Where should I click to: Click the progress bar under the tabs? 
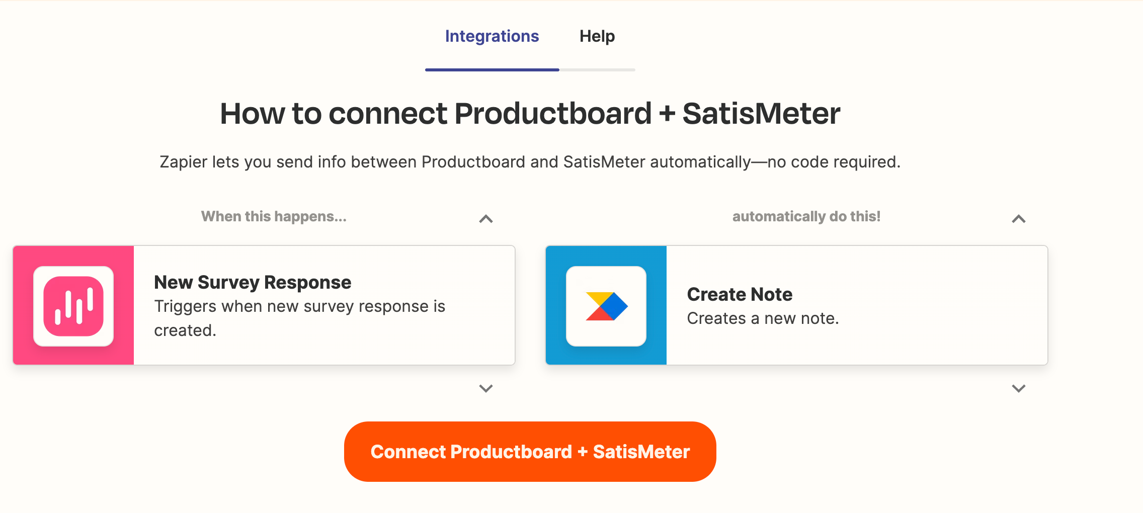[529, 70]
